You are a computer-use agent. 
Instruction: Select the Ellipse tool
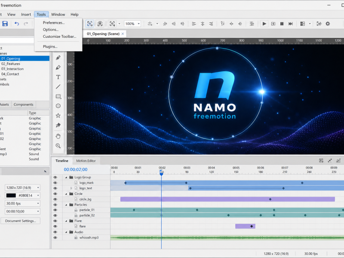pyautogui.click(x=58, y=106)
